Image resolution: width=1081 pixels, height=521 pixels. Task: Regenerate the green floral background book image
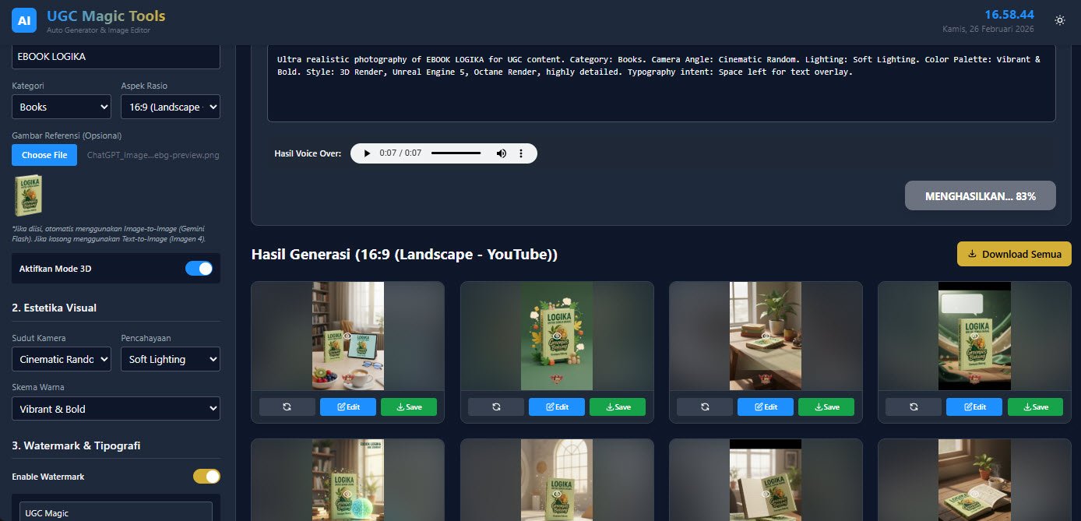496,407
